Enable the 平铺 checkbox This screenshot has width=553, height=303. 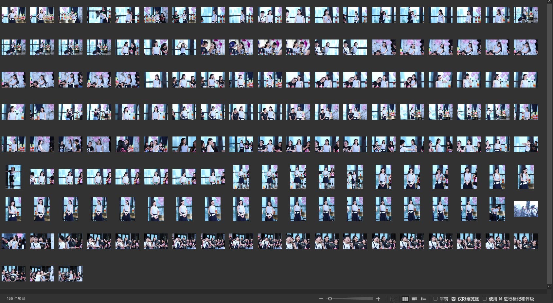point(436,299)
